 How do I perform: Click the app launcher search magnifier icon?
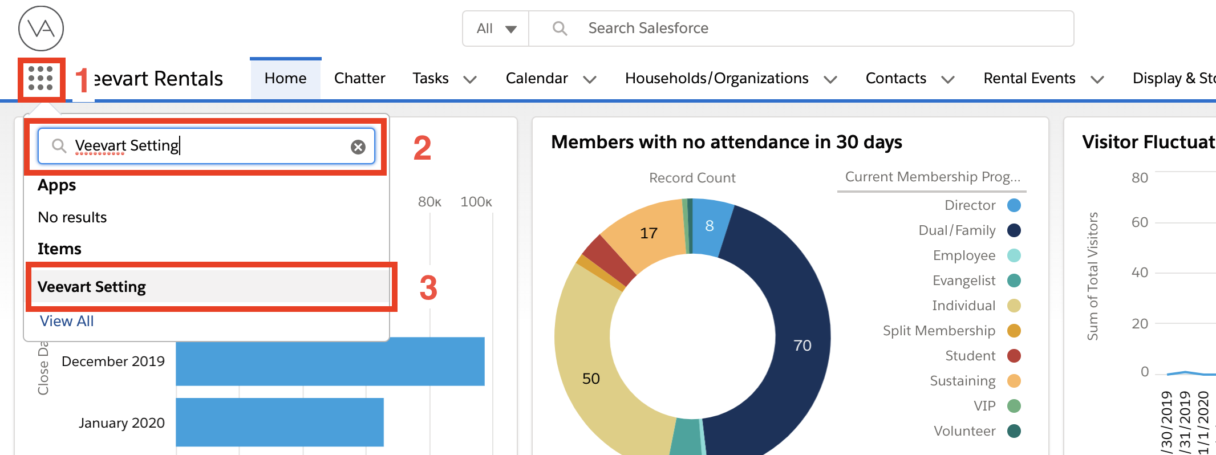click(x=59, y=146)
